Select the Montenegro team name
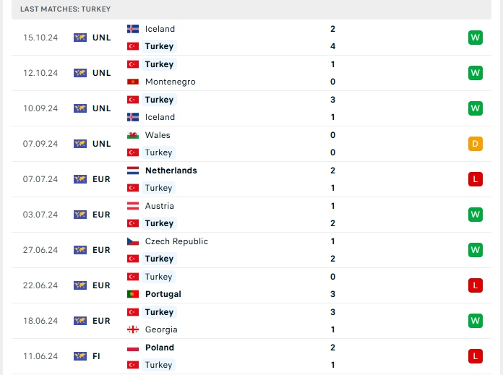The image size is (503, 375). 170,82
